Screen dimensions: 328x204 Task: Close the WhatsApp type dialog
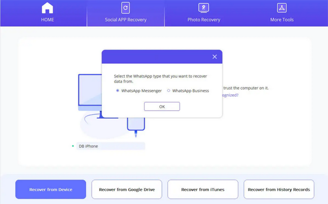[x=215, y=57]
